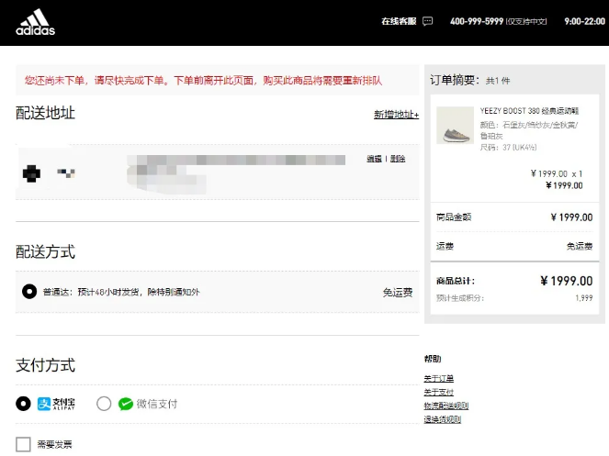Select WeChat Pay radio button
The width and height of the screenshot is (609, 456).
(104, 404)
